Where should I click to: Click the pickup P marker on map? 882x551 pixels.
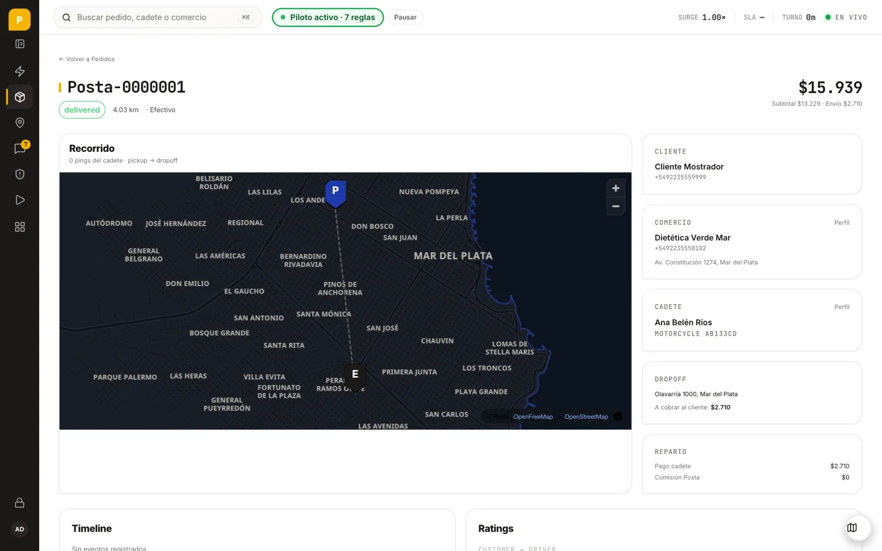pos(335,193)
